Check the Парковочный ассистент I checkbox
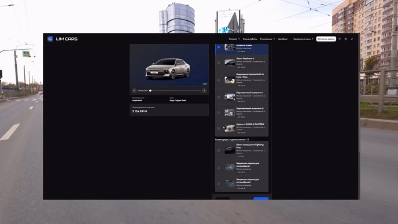This screenshot has width=398, height=224. 219,97
